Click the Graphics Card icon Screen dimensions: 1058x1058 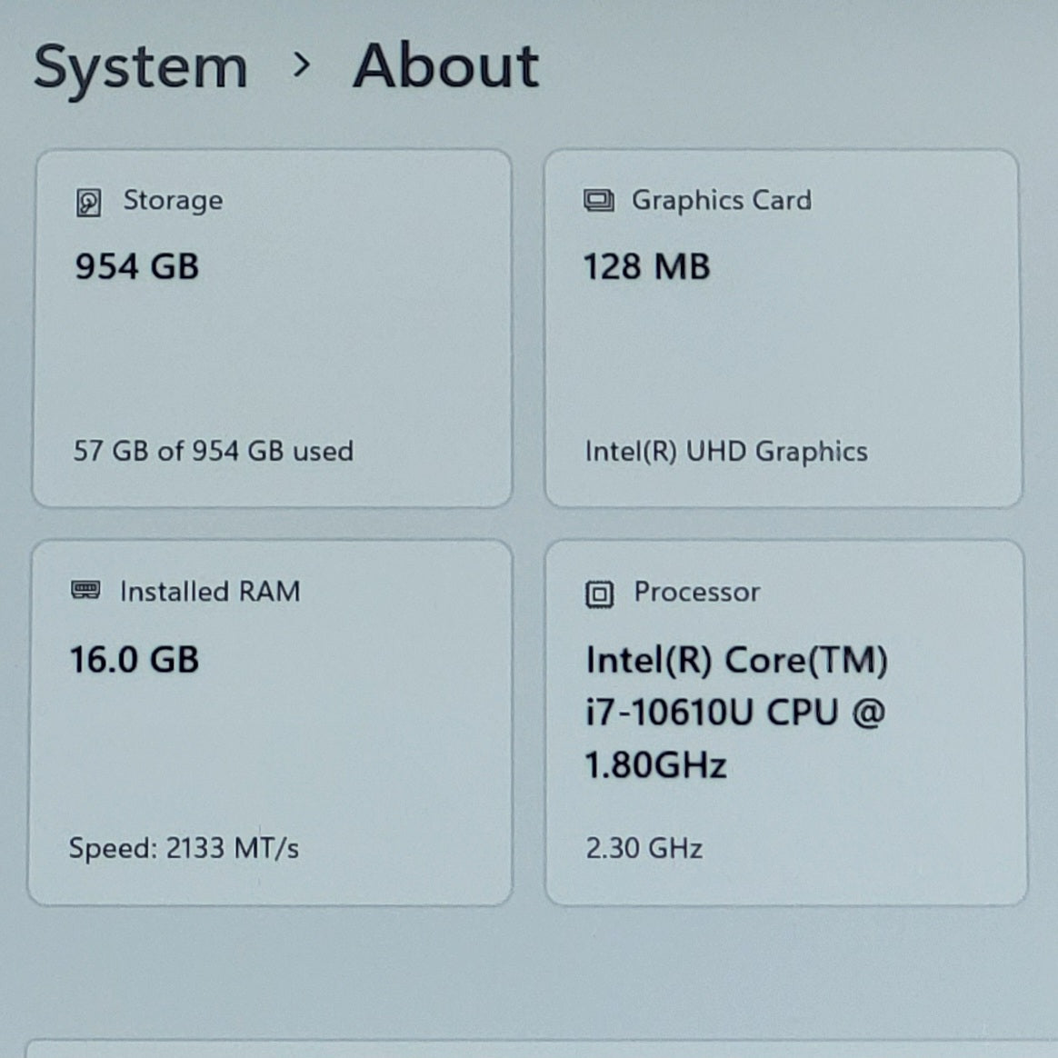tap(598, 201)
